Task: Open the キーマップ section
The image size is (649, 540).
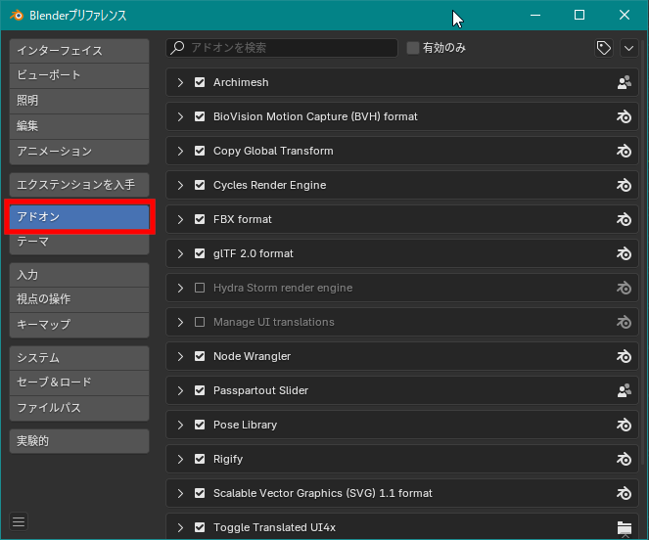Action: [79, 325]
